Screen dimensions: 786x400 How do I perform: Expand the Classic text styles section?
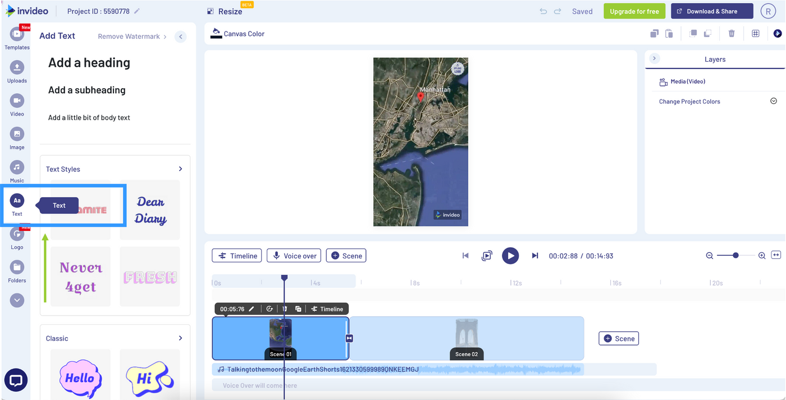click(180, 338)
